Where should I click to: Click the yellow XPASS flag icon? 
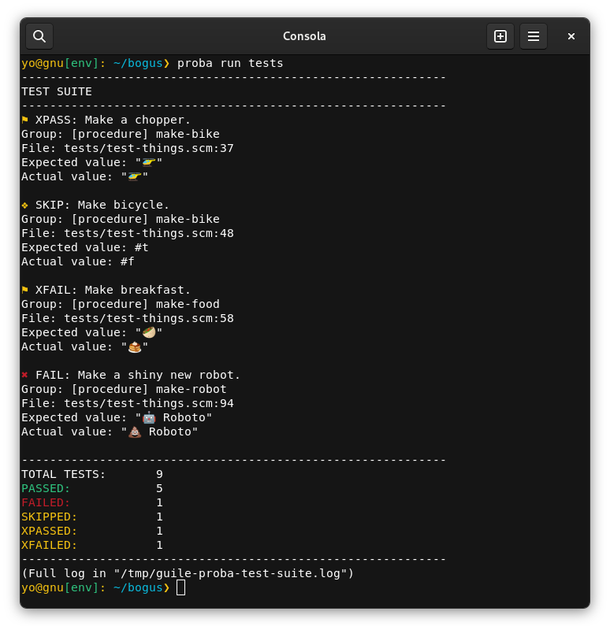(24, 120)
